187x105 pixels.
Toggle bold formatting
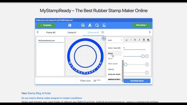[x=135, y=40]
